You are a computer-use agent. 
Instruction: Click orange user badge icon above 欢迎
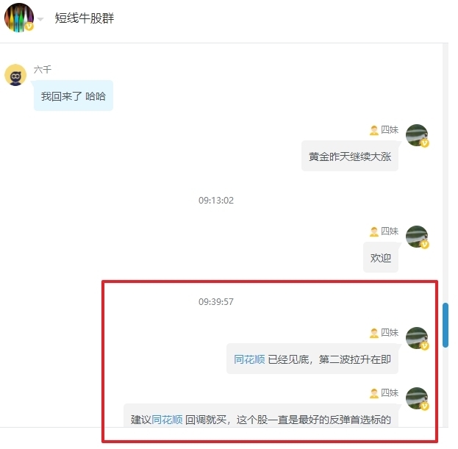[374, 231]
